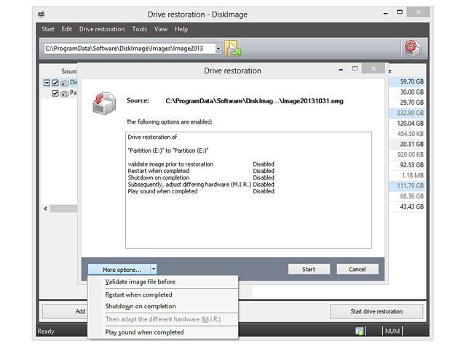Open the Tools menu
466x349 pixels.
coord(139,29)
